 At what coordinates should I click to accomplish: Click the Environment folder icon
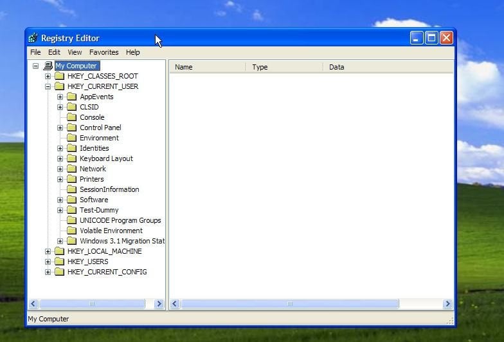pyautogui.click(x=72, y=138)
